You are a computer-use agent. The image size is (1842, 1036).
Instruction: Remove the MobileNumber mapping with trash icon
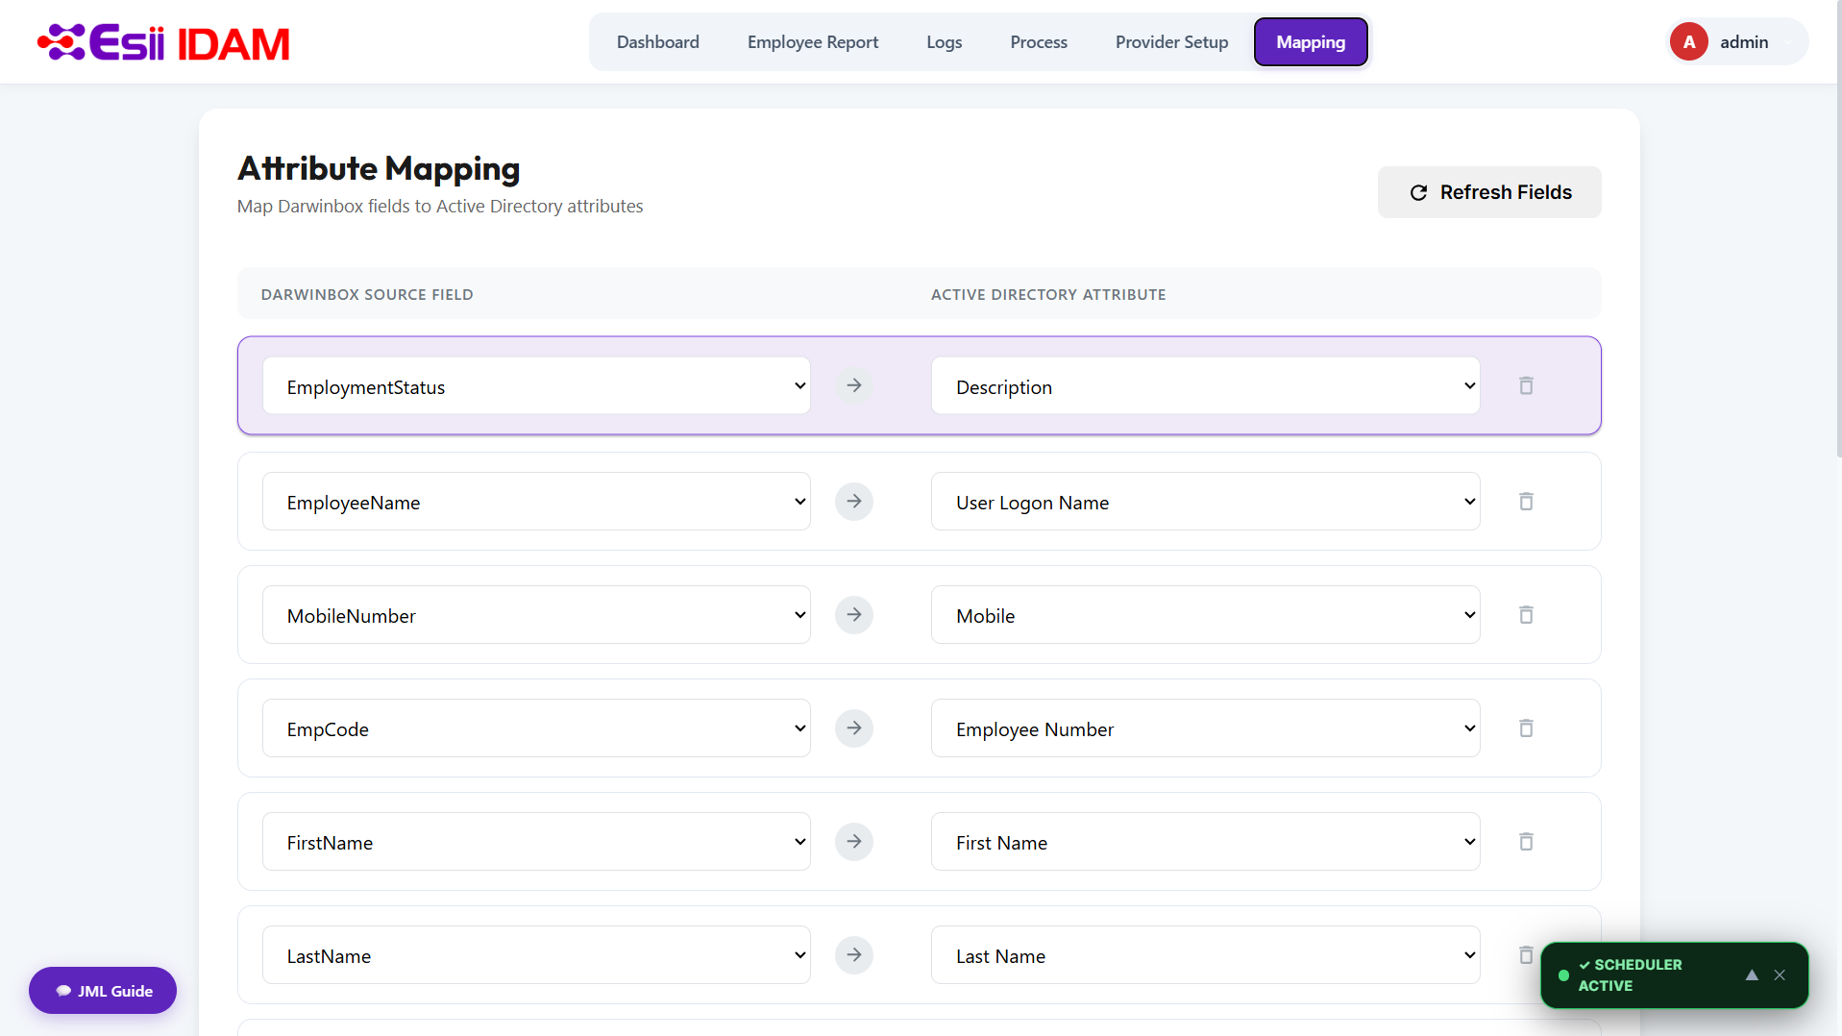[1526, 615]
